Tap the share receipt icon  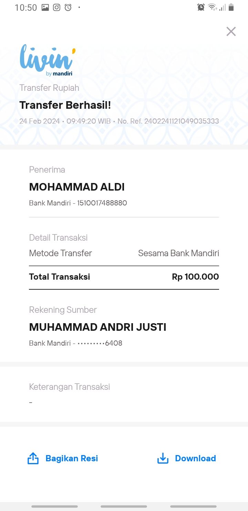(x=33, y=458)
